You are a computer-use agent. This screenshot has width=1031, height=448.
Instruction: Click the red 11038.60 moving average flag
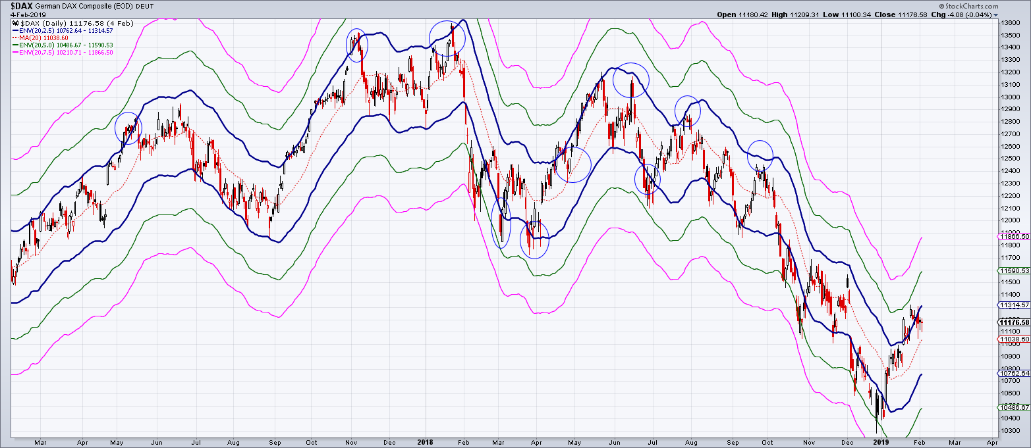click(1015, 339)
